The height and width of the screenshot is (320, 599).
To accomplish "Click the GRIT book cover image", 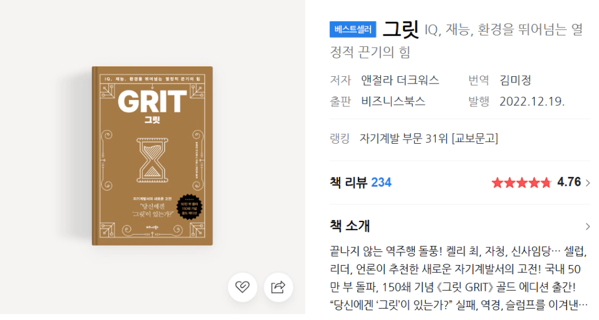I will [152, 156].
